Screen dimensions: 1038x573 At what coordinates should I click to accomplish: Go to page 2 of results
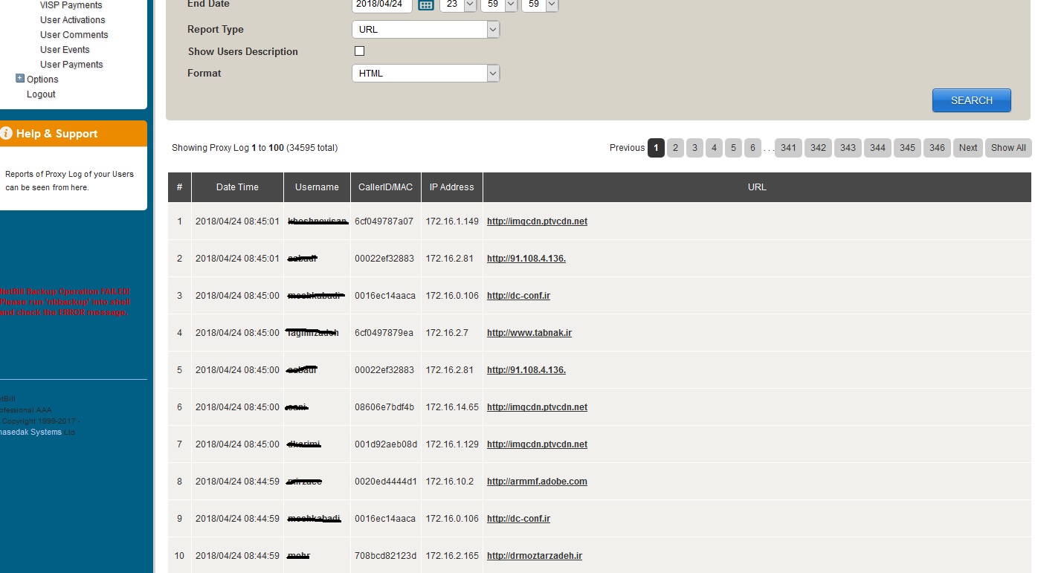(675, 148)
